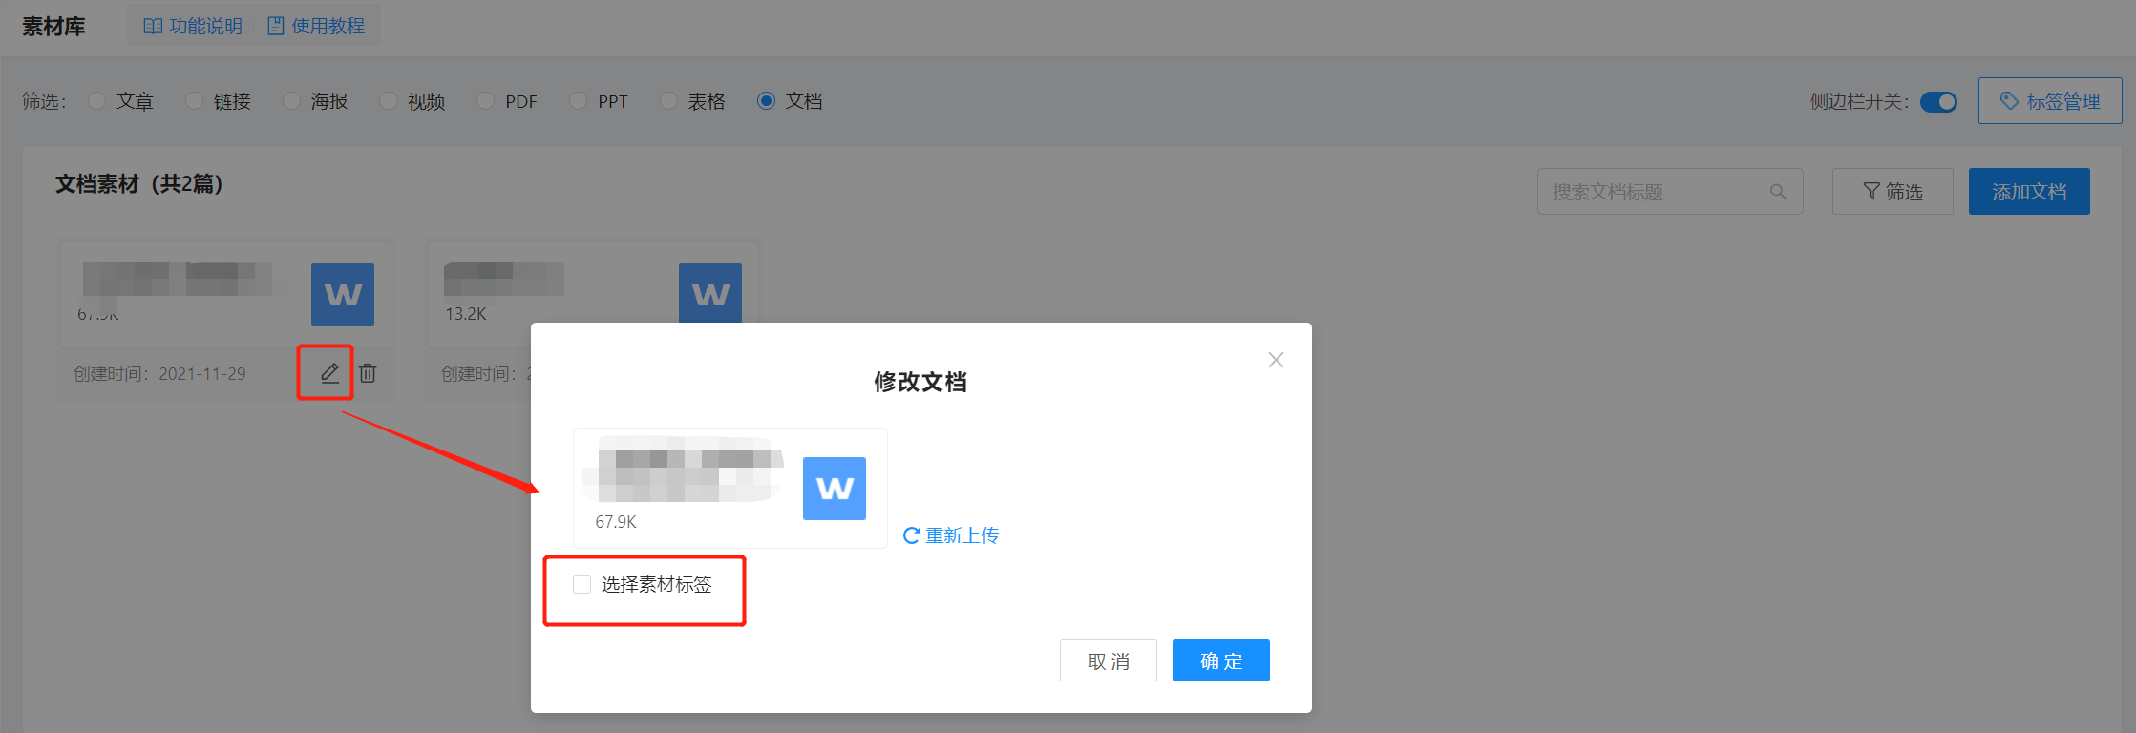Screen dimensions: 2136x733
Task: Click the 取消 cancel button
Action: point(1109,660)
